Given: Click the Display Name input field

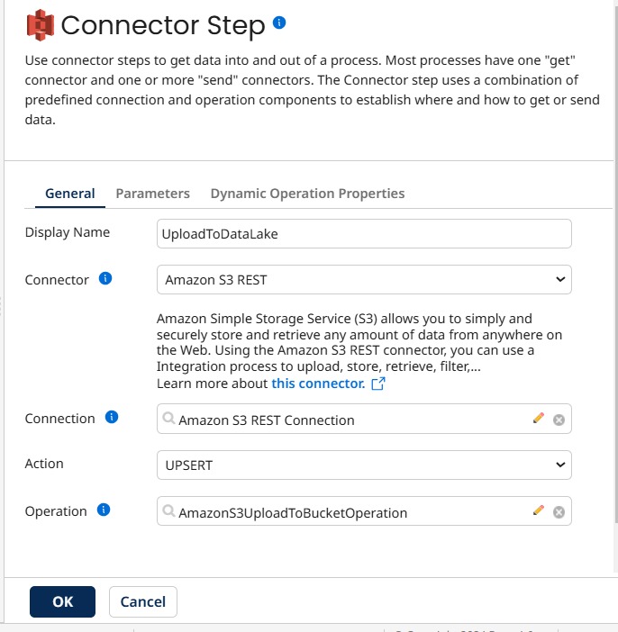Looking at the screenshot, I should [364, 233].
